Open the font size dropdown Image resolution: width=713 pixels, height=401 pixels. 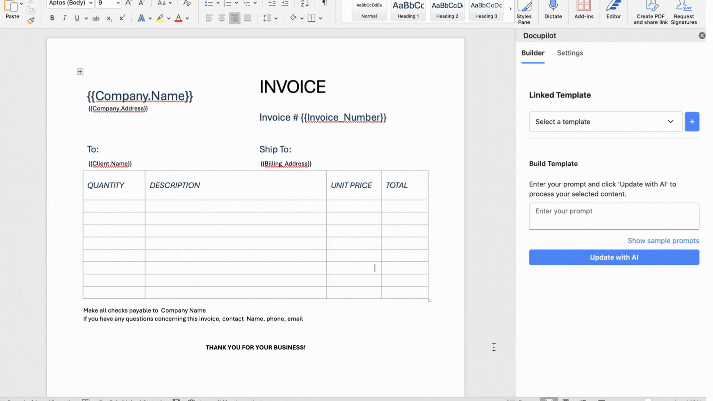(x=118, y=3)
